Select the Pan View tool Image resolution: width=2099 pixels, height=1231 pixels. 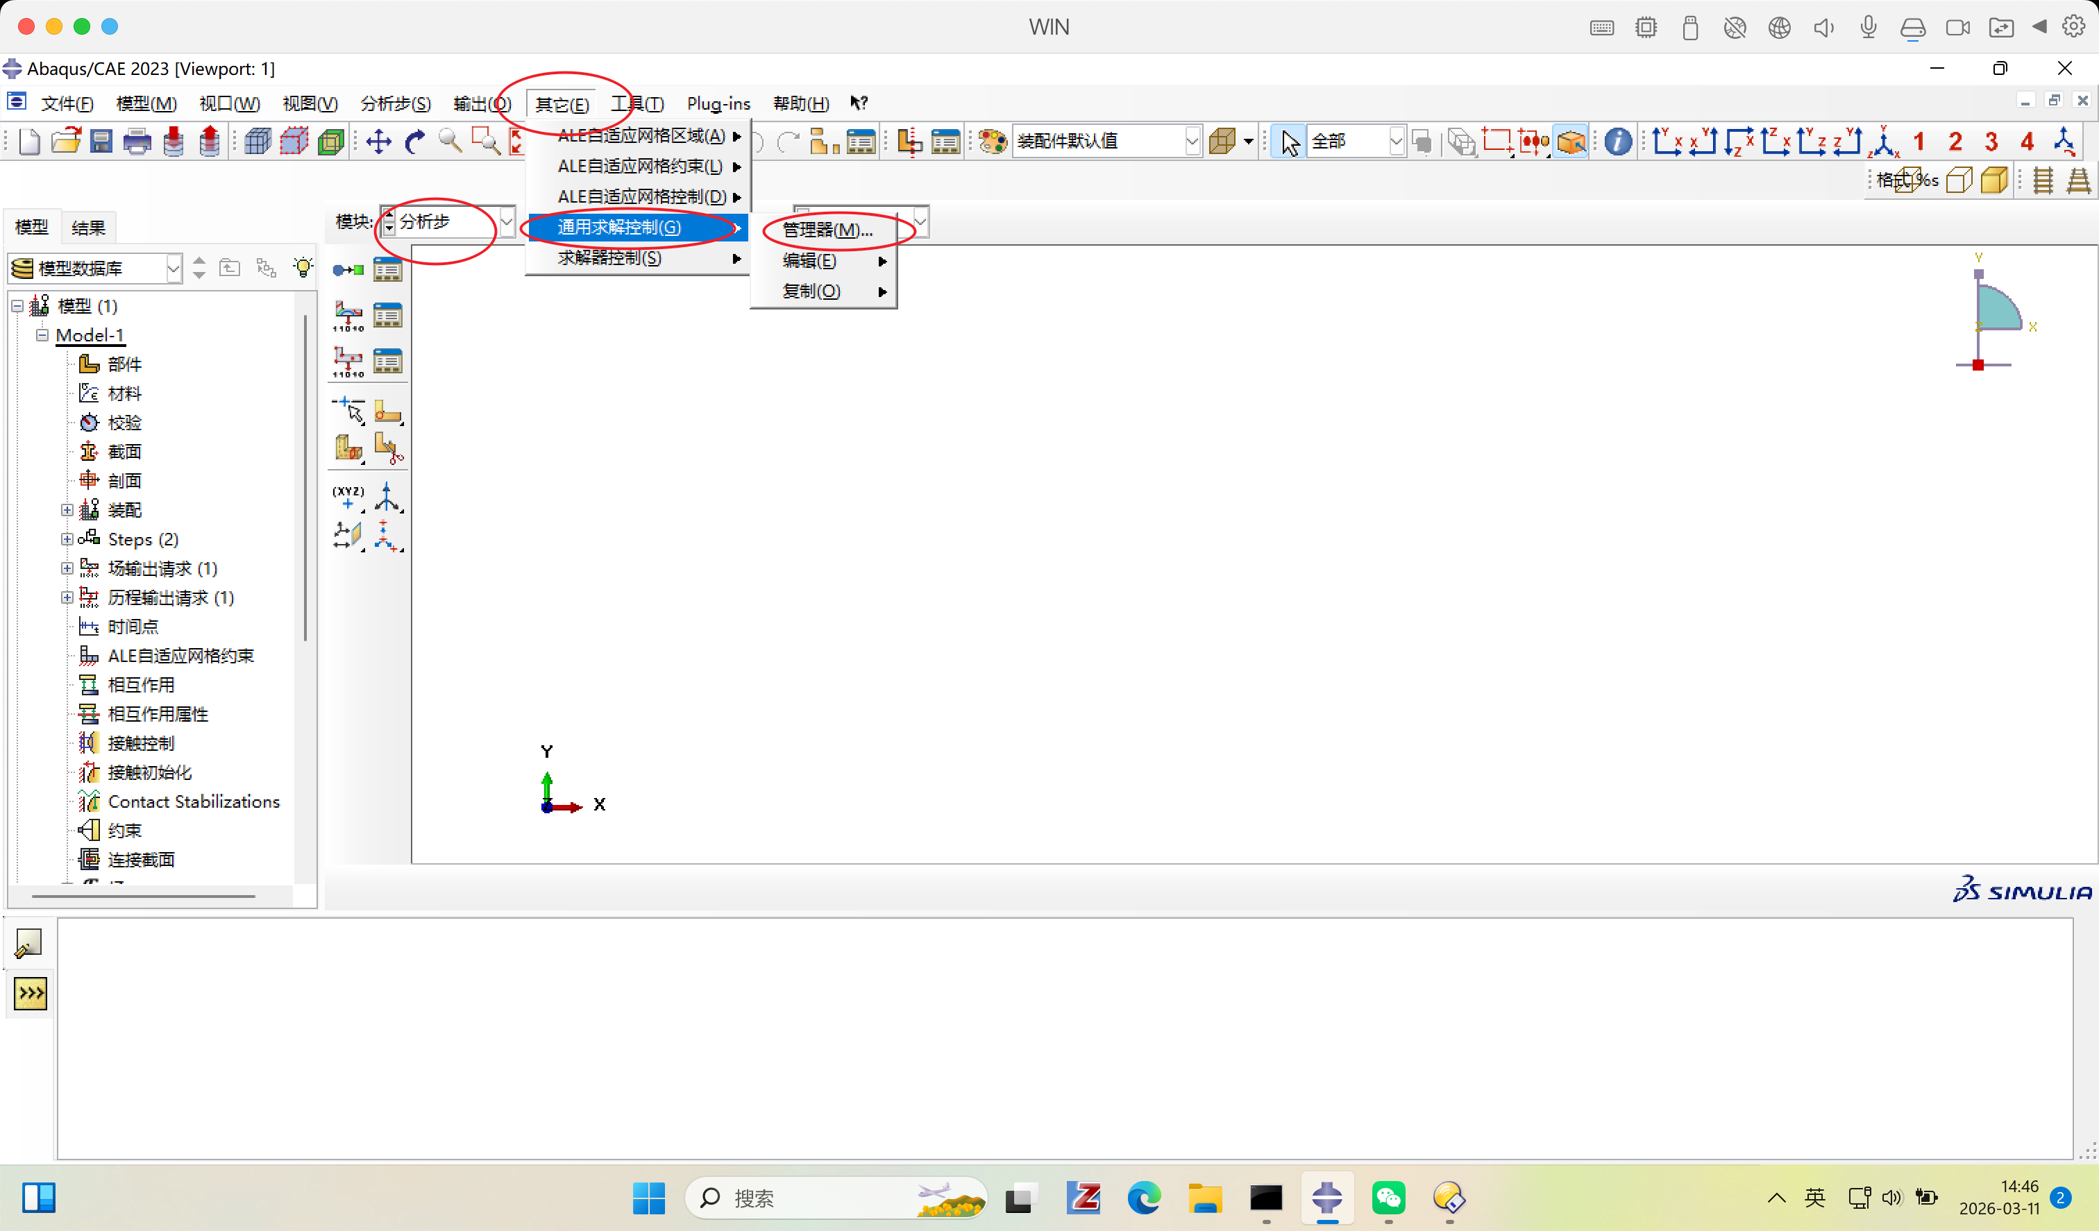coord(379,142)
